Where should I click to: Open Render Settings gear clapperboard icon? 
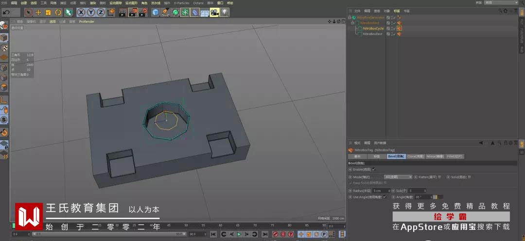pos(143,13)
